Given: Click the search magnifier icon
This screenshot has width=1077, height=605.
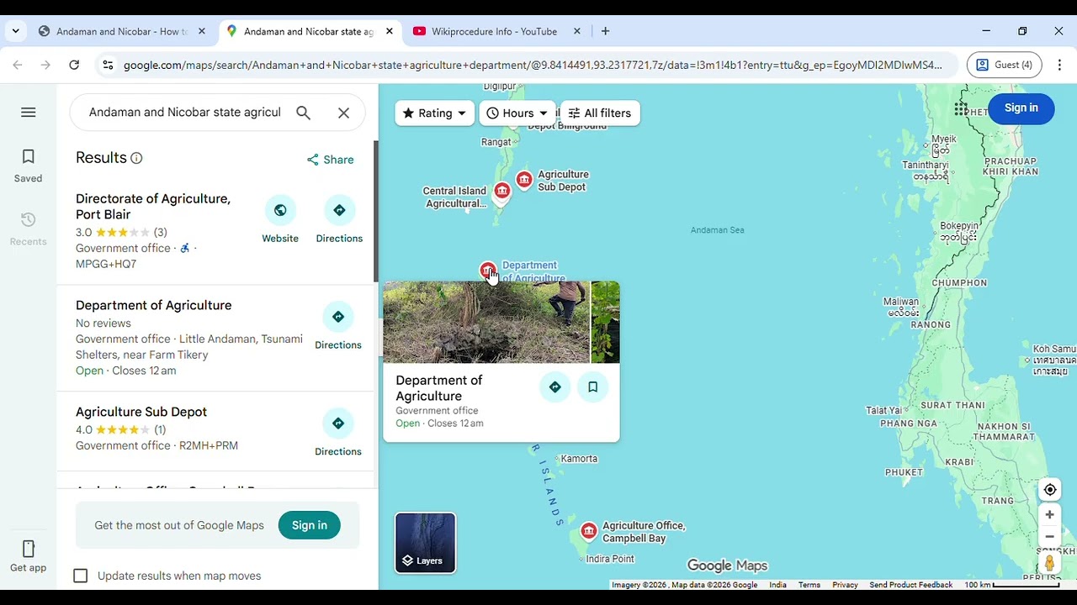Looking at the screenshot, I should (304, 113).
